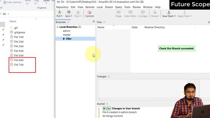210x118 pixels.
Task: Open the .git folder in Explorer
Action: point(16,28)
